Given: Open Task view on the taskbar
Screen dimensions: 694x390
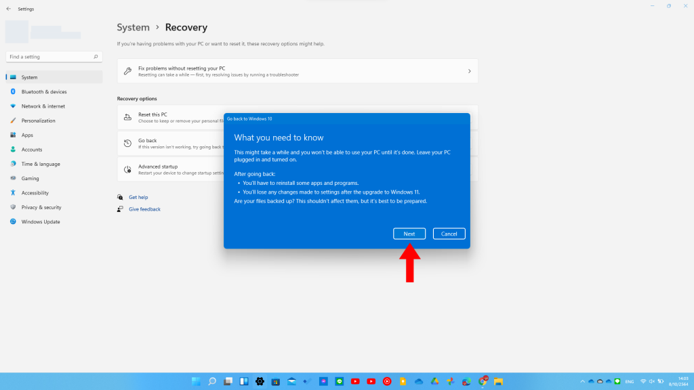Looking at the screenshot, I should coord(228,381).
